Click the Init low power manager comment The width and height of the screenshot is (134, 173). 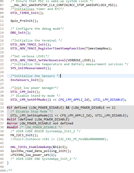point(34,88)
